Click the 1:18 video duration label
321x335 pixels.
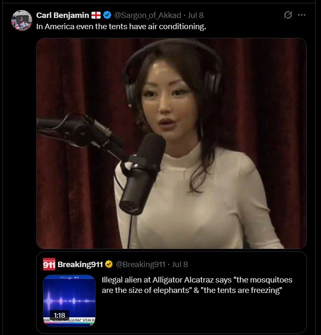[x=59, y=315]
